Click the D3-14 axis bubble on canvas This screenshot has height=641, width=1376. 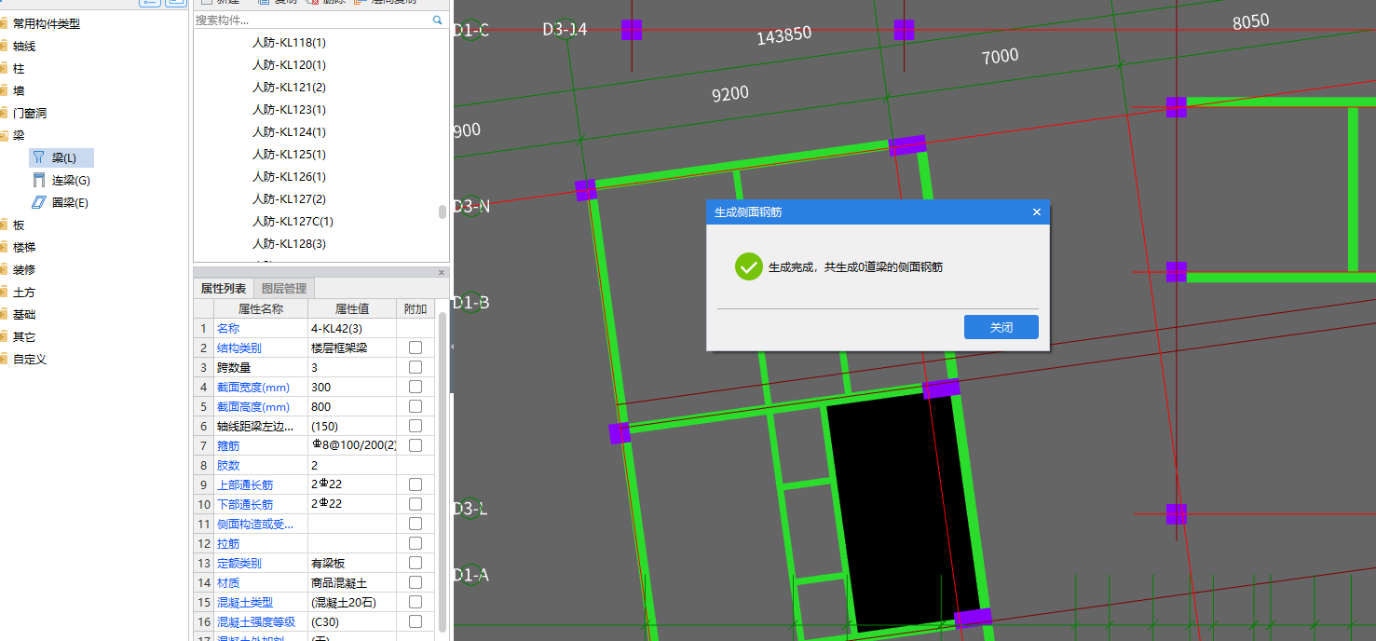(565, 29)
